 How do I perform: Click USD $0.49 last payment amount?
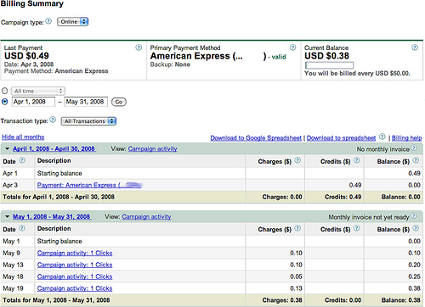[x=26, y=56]
